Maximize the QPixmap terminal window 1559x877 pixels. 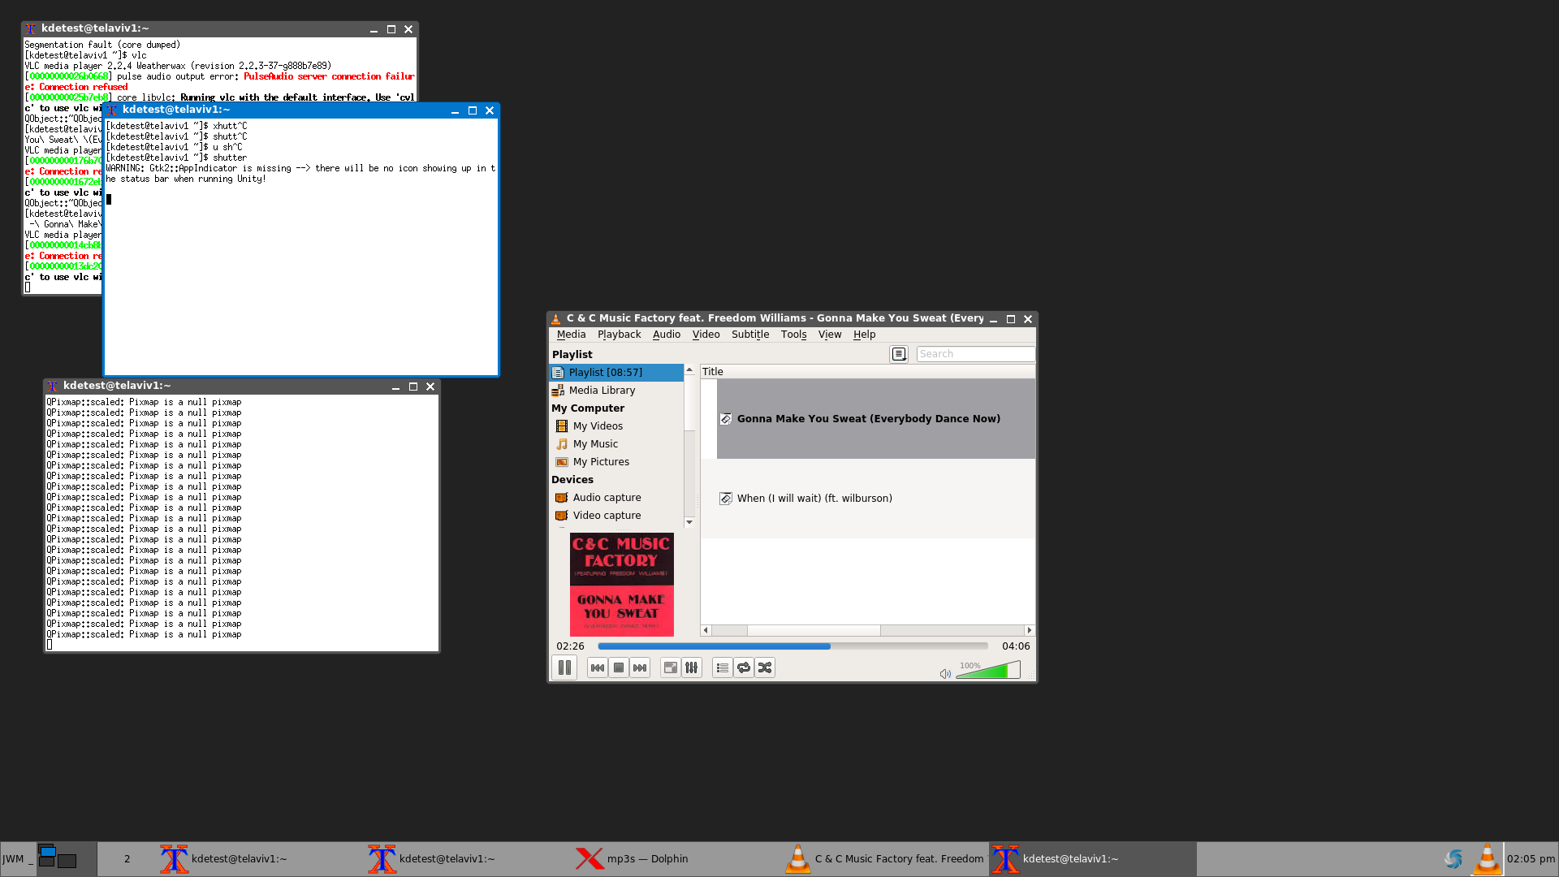click(413, 387)
